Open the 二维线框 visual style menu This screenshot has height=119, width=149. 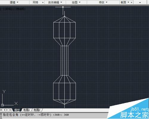pos(19,9)
